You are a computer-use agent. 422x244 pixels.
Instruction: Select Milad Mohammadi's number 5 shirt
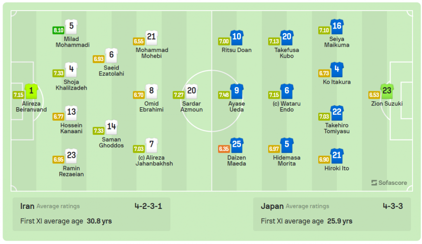(71, 27)
